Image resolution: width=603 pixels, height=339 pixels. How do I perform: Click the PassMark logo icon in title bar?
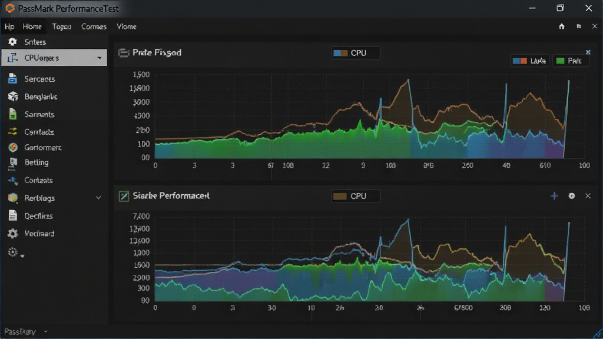(x=11, y=8)
